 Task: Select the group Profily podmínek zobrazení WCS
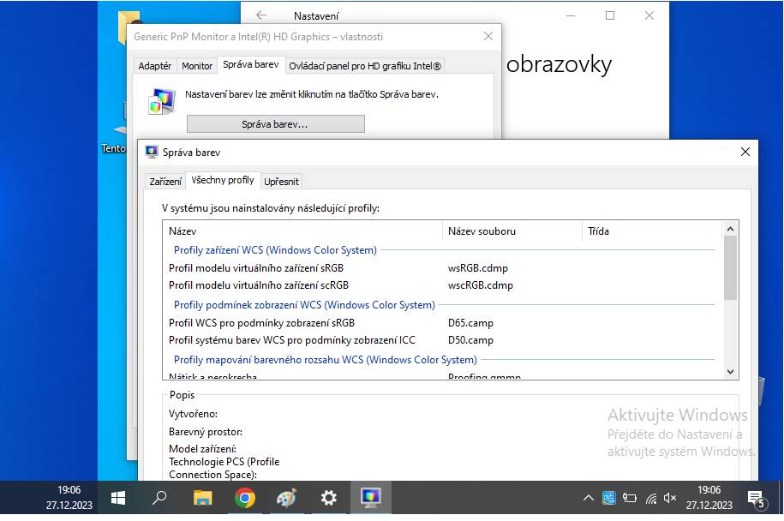click(304, 305)
